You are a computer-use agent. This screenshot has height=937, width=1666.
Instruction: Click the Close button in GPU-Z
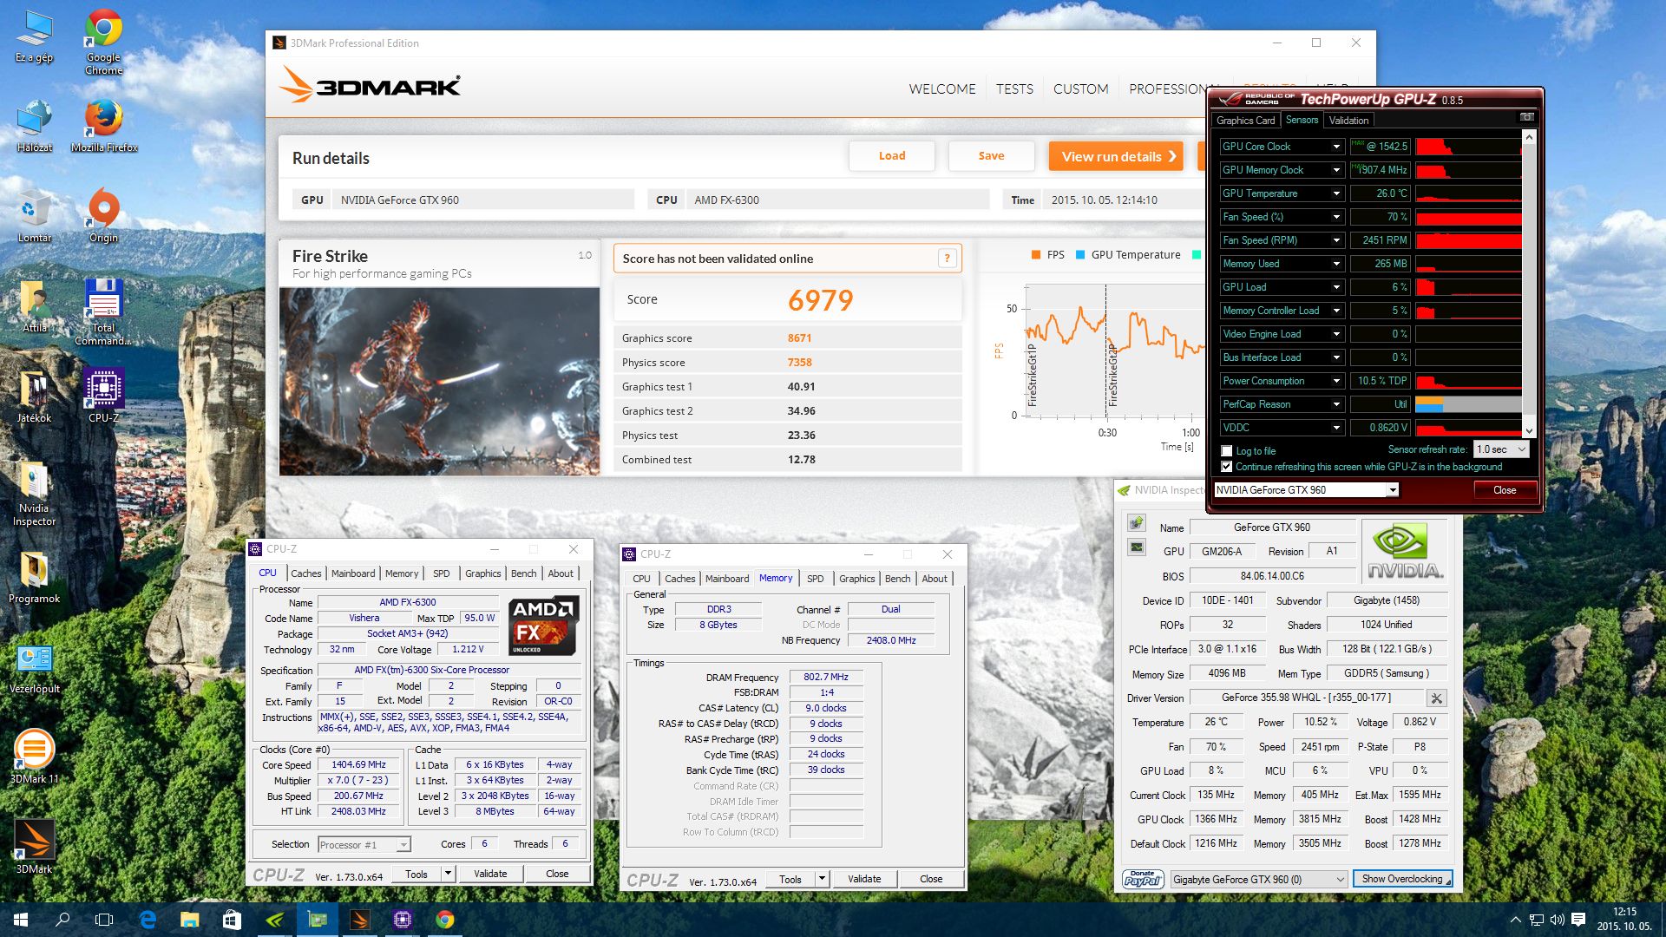[1505, 490]
